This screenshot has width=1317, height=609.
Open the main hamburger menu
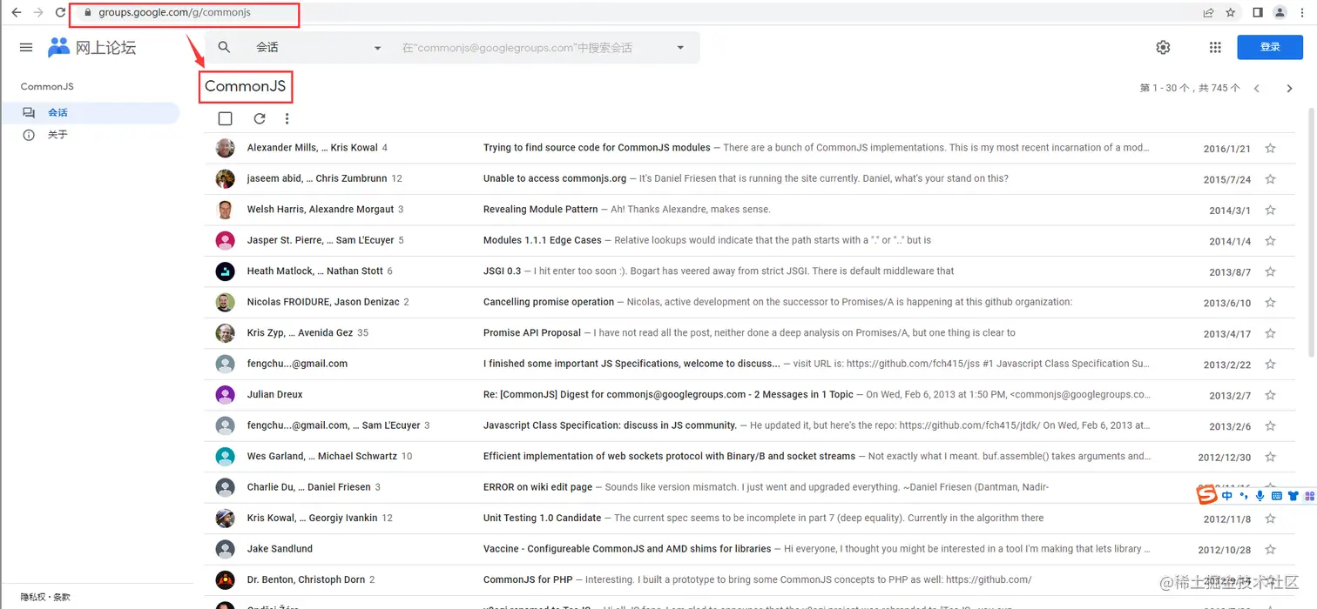[25, 48]
